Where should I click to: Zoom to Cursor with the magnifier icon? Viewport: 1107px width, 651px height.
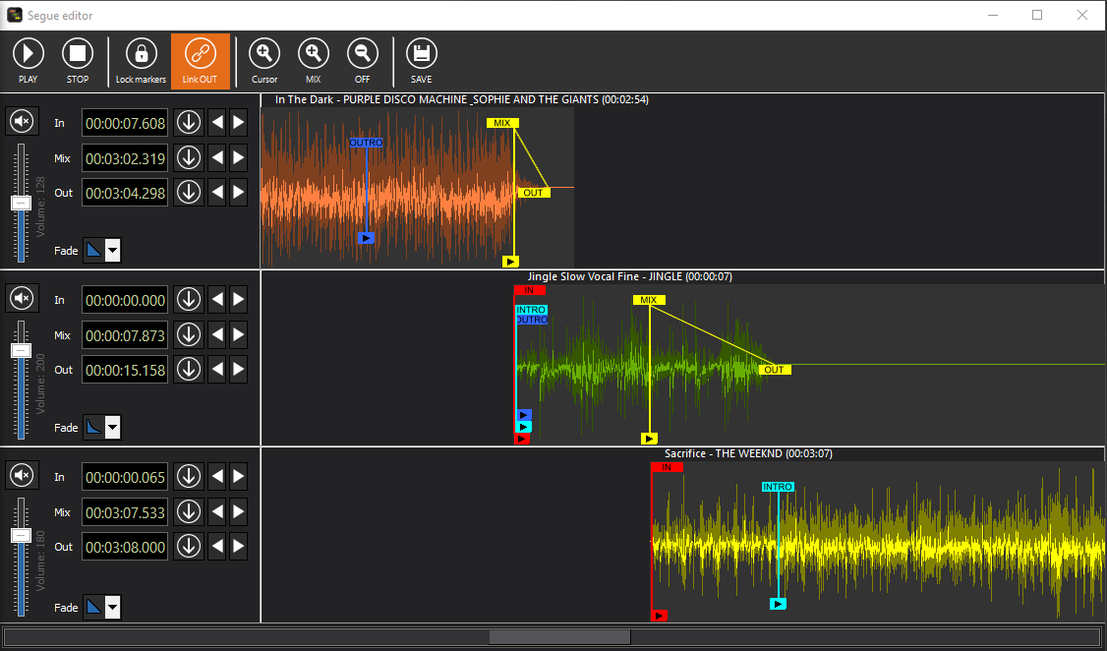point(264,54)
